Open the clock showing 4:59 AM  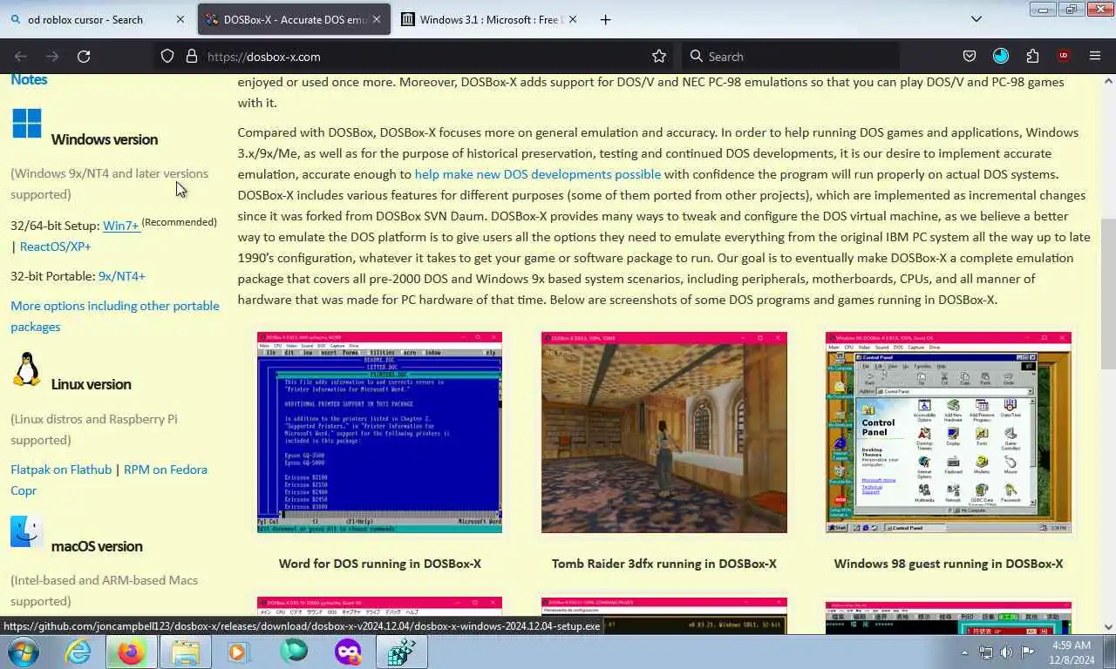point(1071,652)
